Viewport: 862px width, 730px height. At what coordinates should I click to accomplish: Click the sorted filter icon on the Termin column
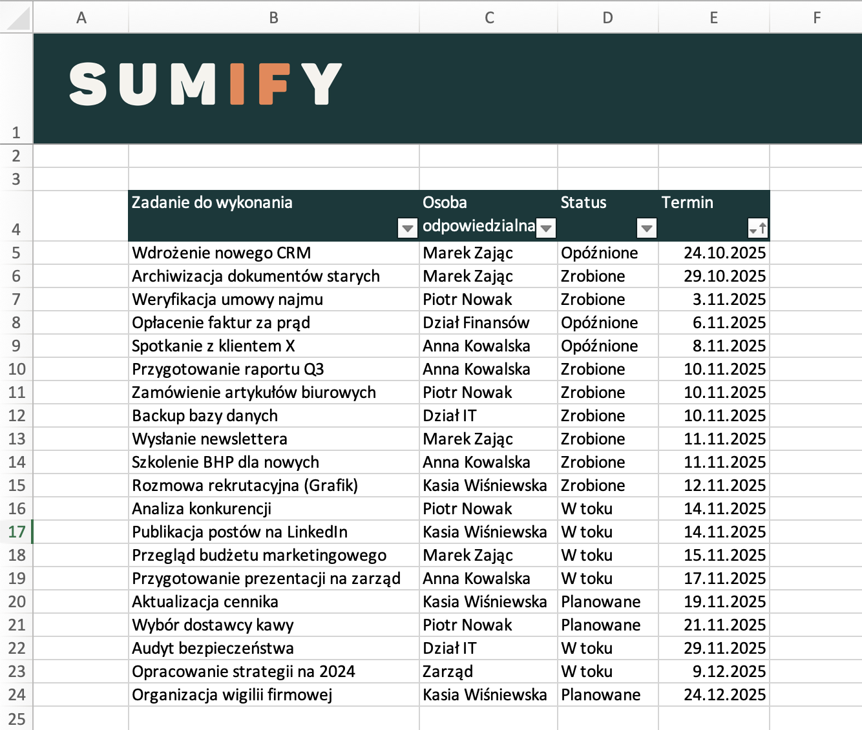click(757, 227)
